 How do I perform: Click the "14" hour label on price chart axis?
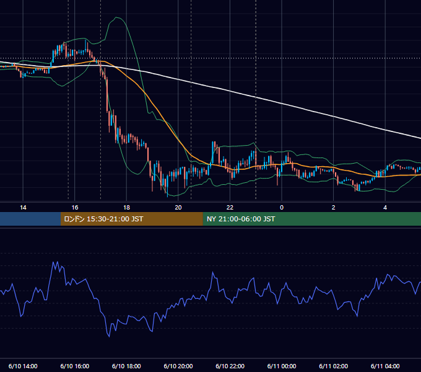[23, 208]
